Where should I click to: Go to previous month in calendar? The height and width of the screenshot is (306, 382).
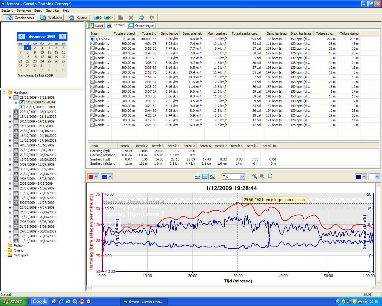pyautogui.click(x=21, y=36)
